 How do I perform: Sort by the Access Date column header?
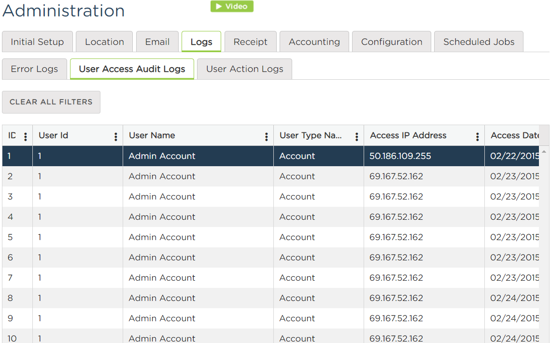[515, 135]
